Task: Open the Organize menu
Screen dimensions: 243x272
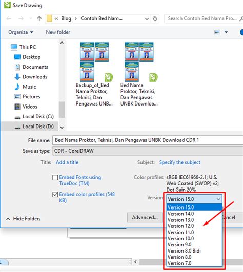Action: tap(21, 32)
